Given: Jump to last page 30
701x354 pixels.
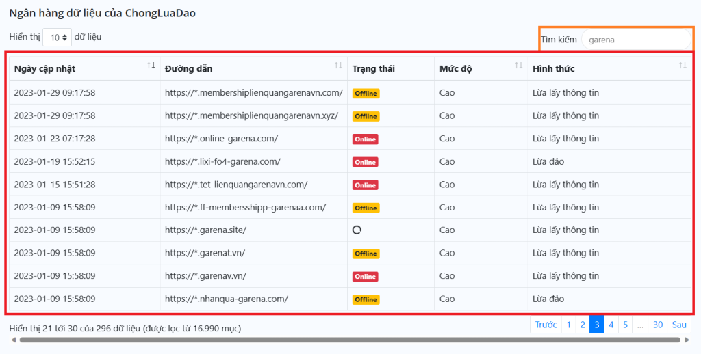Looking at the screenshot, I should 658,325.
